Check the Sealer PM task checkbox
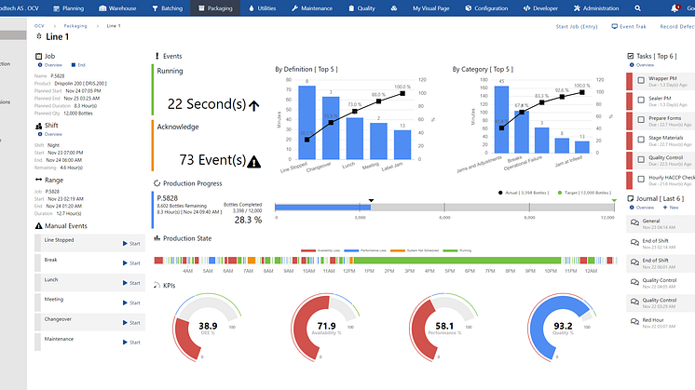695x390 pixels. [640, 101]
